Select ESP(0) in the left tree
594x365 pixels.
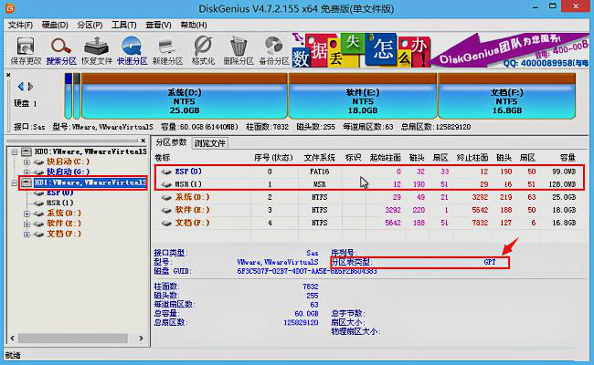click(59, 193)
